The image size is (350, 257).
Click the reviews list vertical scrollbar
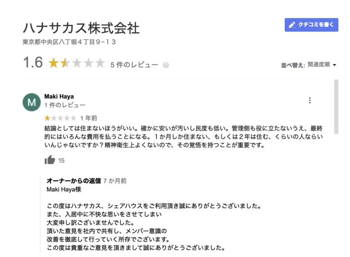(x=336, y=116)
